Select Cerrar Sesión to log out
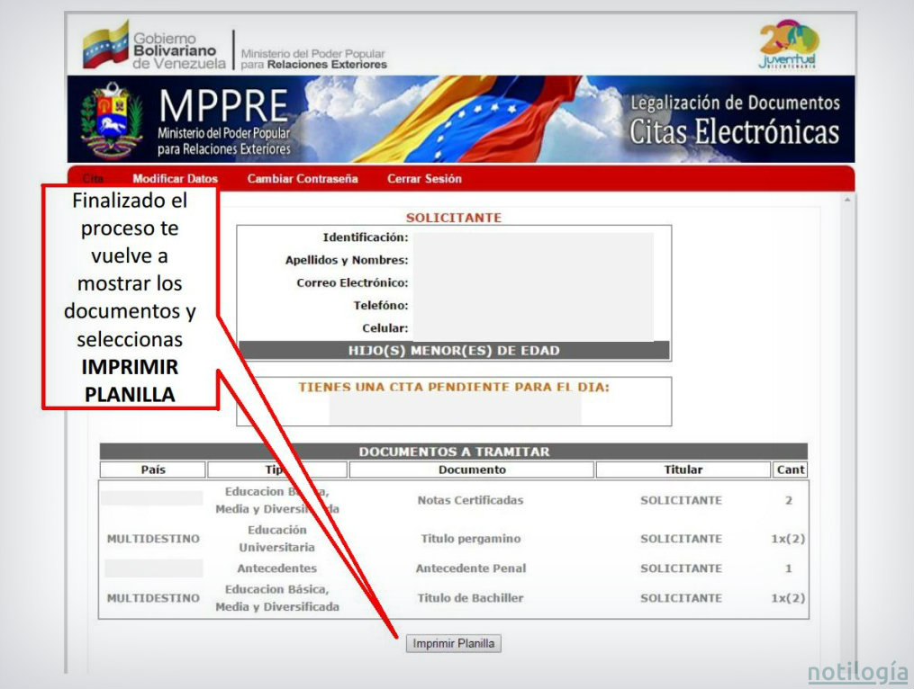This screenshot has width=914, height=689. (424, 179)
